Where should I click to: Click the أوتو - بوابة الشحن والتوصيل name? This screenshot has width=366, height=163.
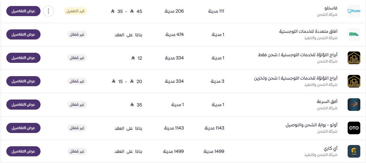pyautogui.click(x=312, y=125)
